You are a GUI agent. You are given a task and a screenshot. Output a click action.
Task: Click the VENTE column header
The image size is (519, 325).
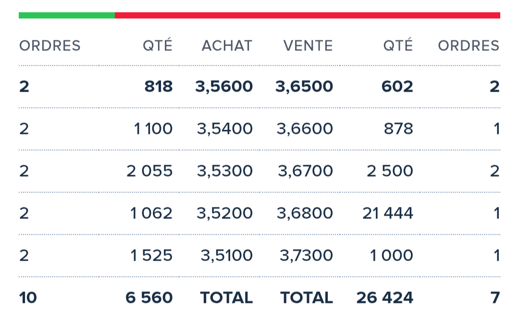(308, 46)
